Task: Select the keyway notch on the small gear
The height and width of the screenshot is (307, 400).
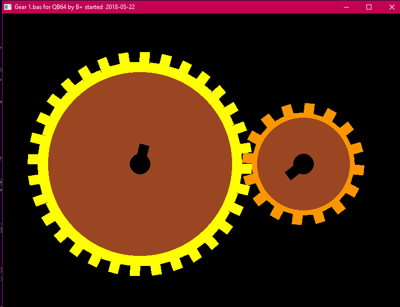Action: pyautogui.click(x=291, y=173)
